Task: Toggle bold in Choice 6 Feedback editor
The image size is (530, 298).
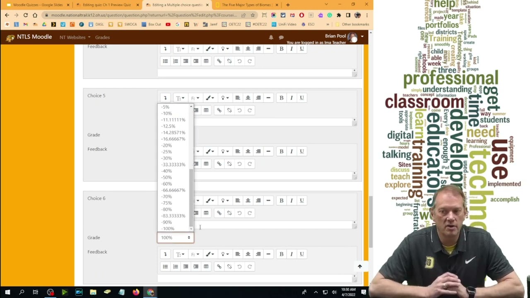Action: click(282, 254)
